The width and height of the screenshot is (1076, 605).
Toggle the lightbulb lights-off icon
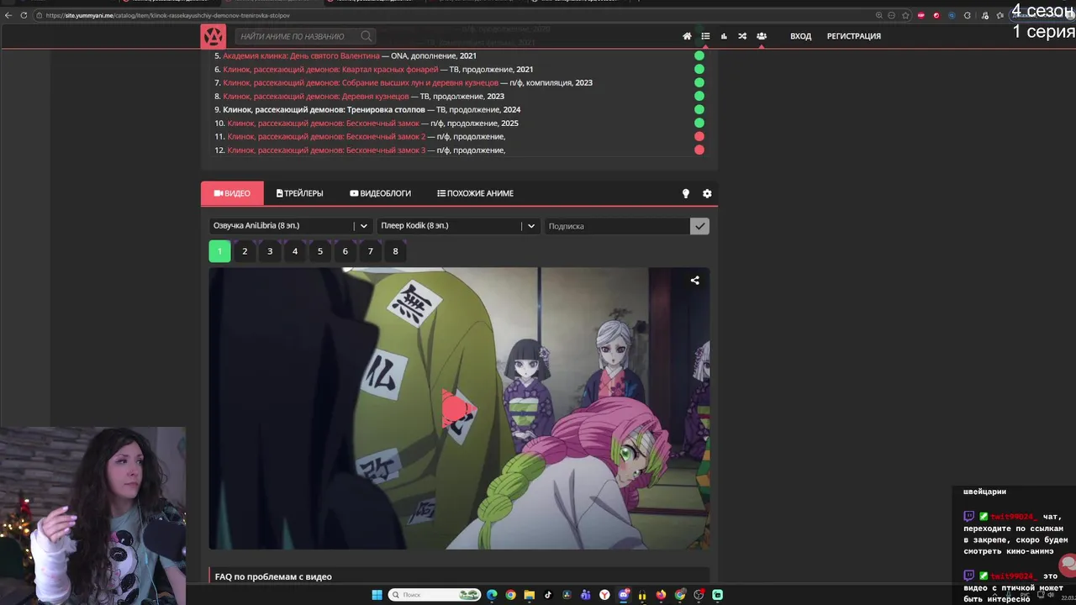coord(685,193)
